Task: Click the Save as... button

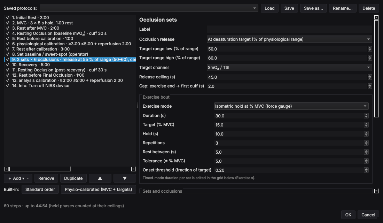Action: point(313,8)
